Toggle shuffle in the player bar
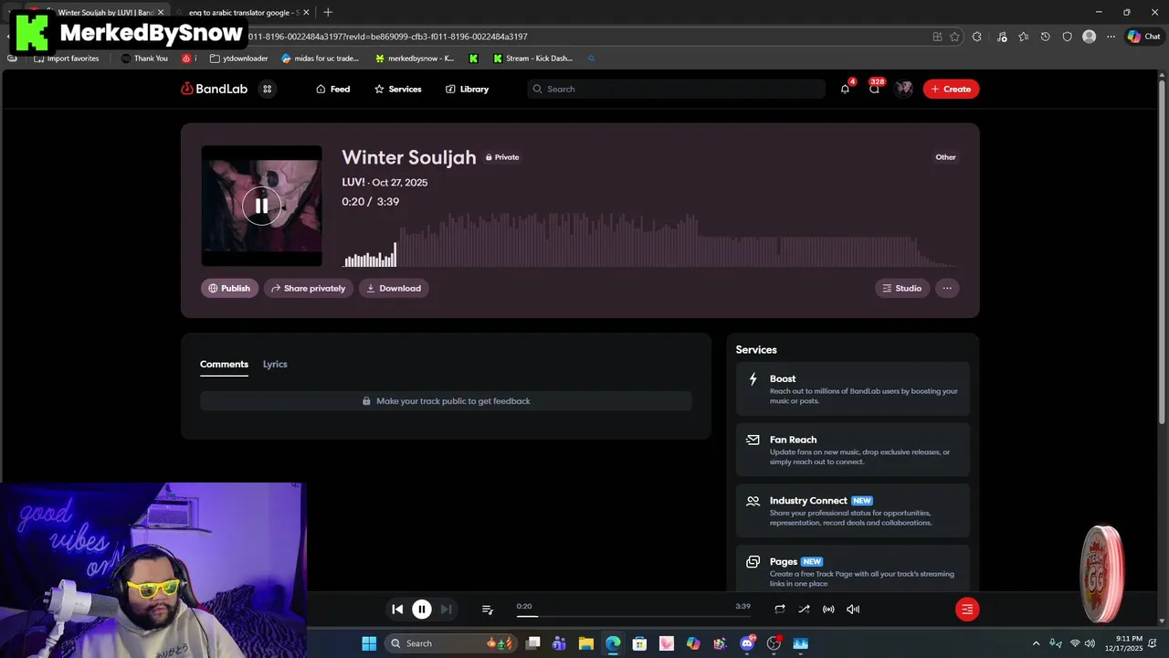This screenshot has width=1169, height=658. click(x=804, y=609)
